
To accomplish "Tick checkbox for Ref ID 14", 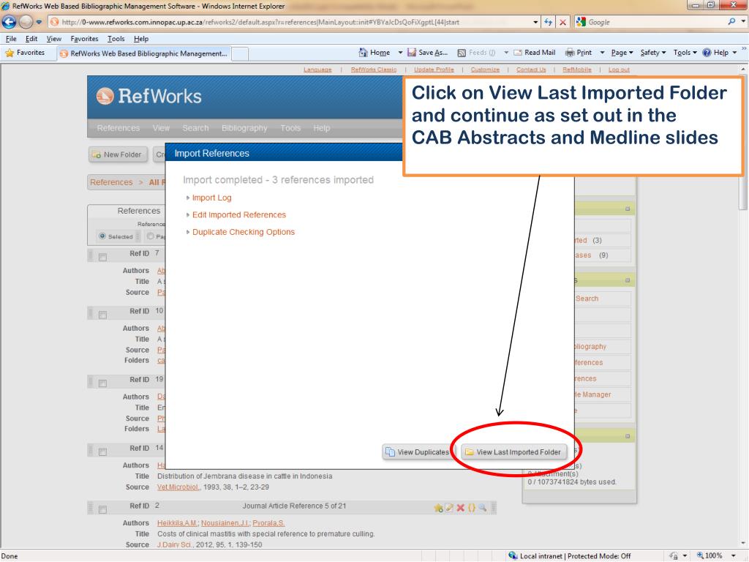I will tap(102, 452).
